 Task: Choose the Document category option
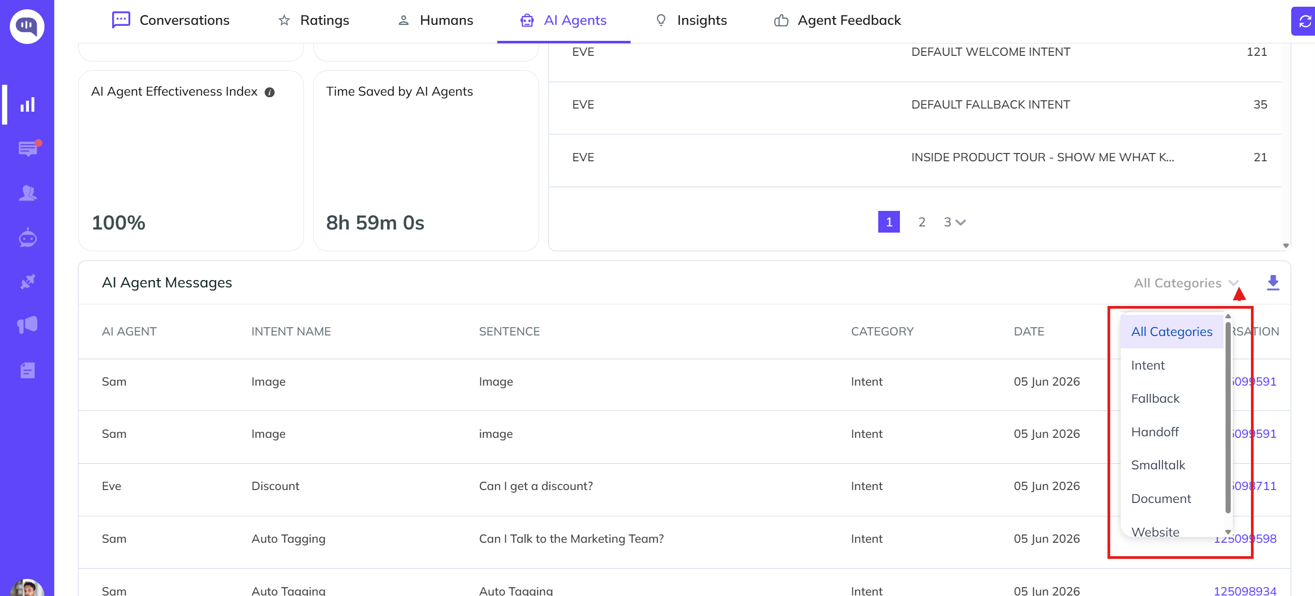[1172, 498]
